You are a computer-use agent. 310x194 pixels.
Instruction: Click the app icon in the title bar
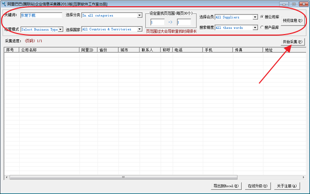tap(4, 4)
